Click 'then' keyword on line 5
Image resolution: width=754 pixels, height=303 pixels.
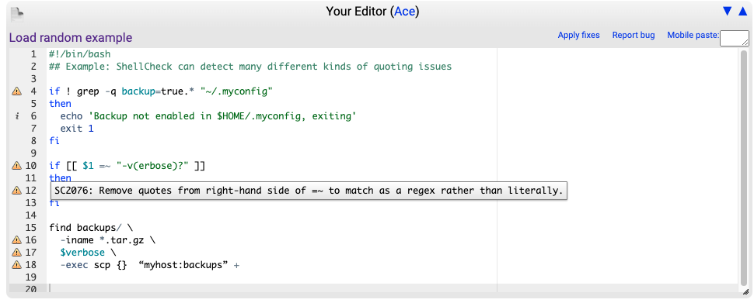[x=60, y=104]
